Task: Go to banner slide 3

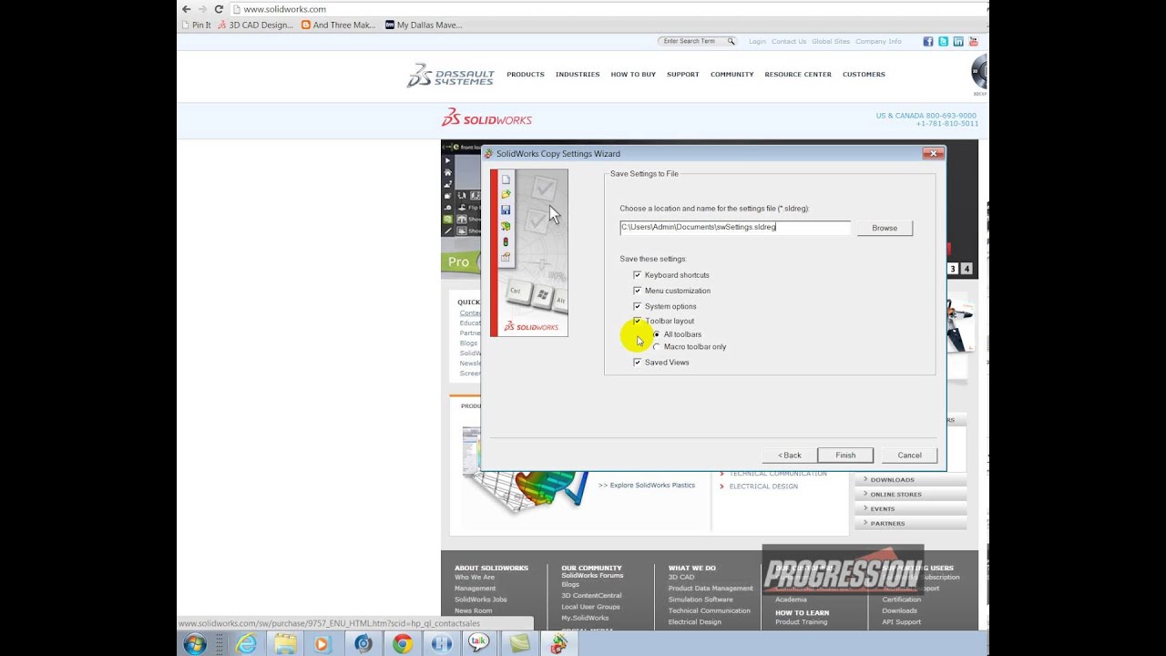Action: 953,269
